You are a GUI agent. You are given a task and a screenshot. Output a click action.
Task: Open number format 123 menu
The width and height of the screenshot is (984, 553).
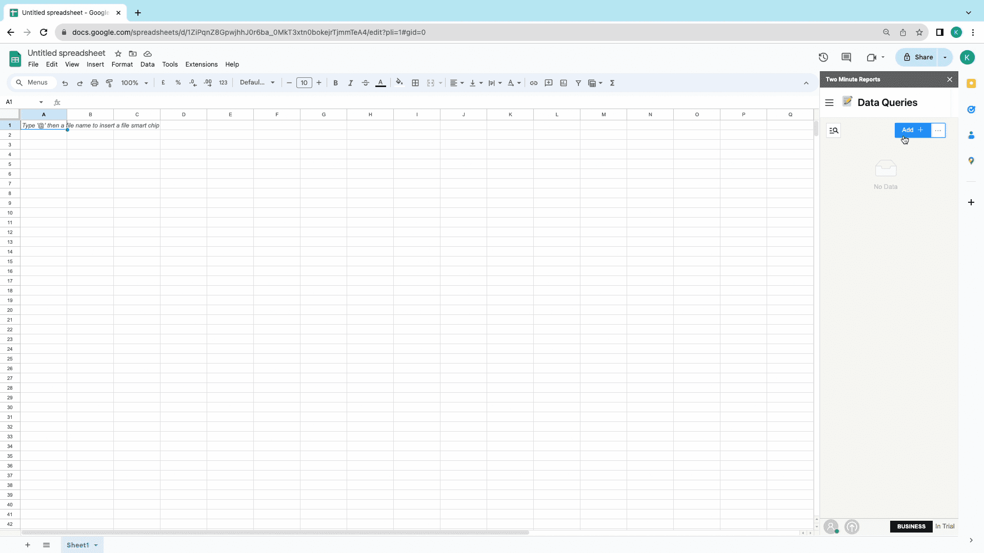223,82
